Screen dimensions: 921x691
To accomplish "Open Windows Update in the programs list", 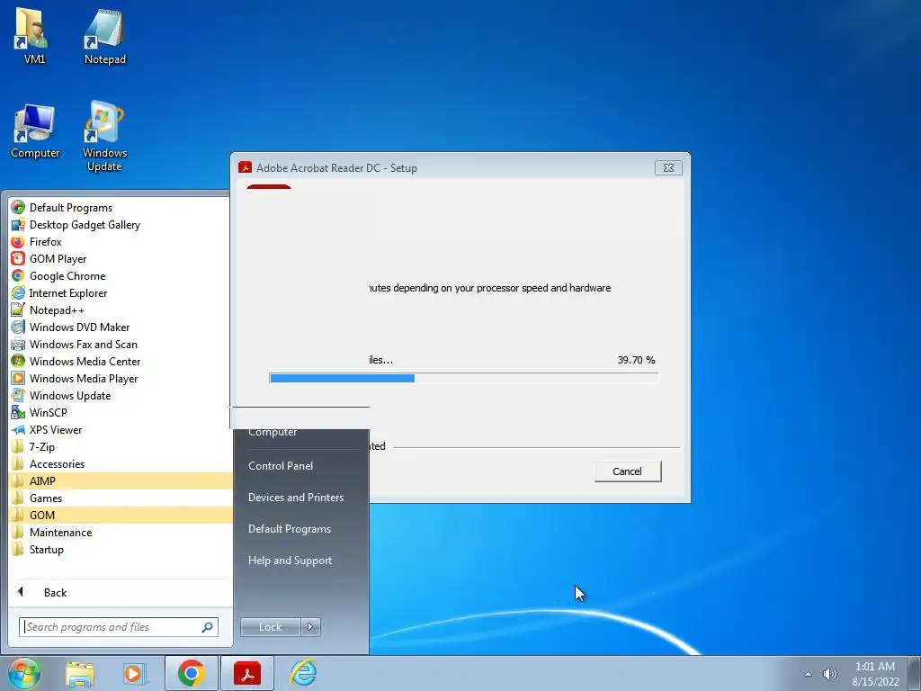I will pos(120,395).
